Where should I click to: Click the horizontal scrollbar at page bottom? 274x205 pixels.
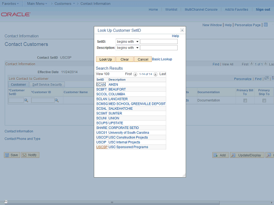(x=112, y=202)
